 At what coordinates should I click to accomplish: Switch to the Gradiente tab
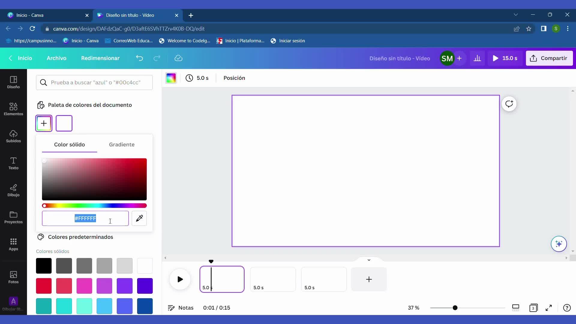coord(122,145)
